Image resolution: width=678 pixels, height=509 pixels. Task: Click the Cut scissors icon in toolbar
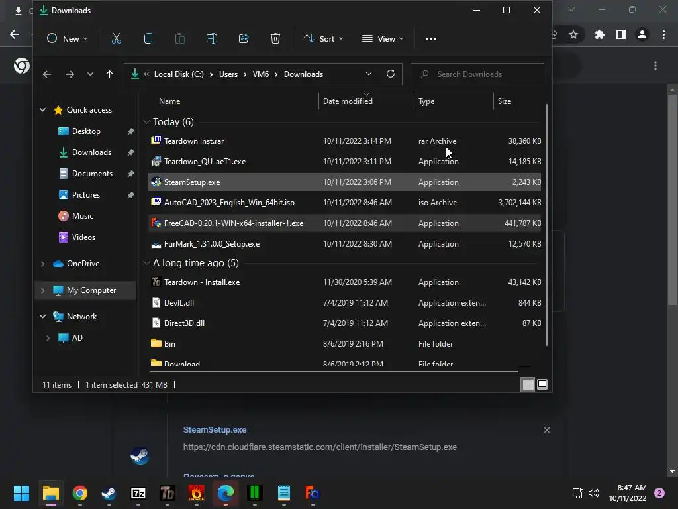click(117, 38)
